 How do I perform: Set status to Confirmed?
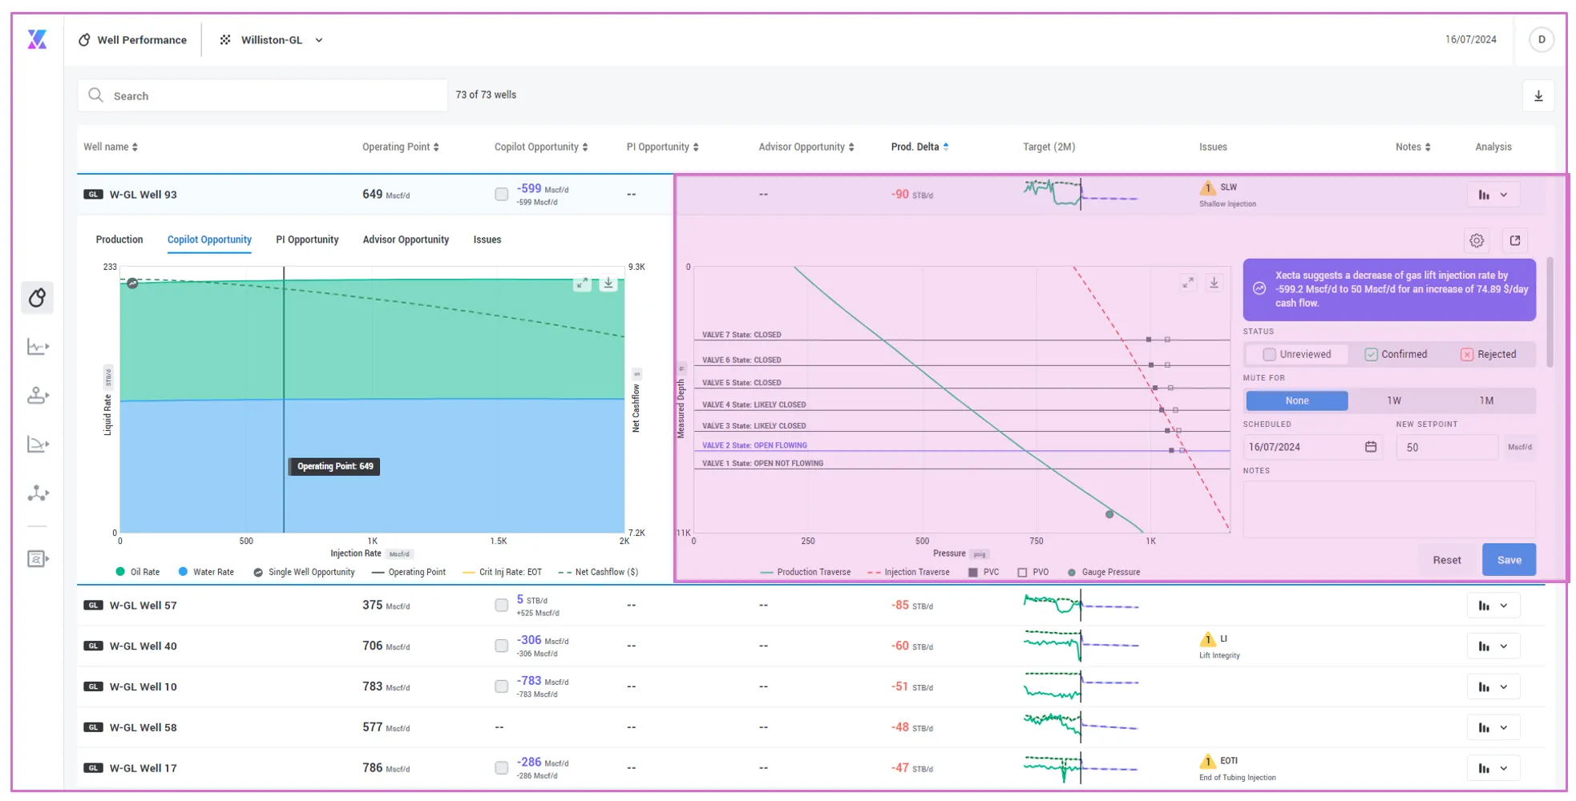click(1396, 354)
